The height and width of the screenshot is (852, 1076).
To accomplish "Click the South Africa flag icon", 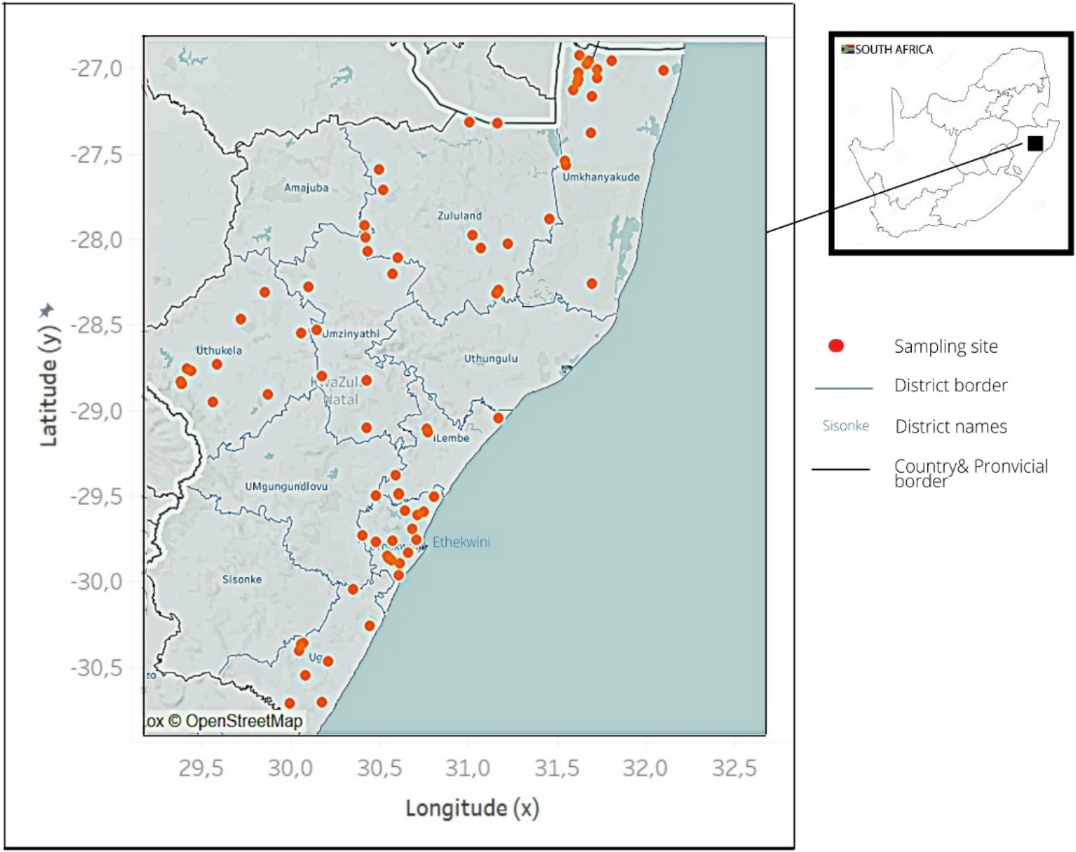I will coord(849,49).
